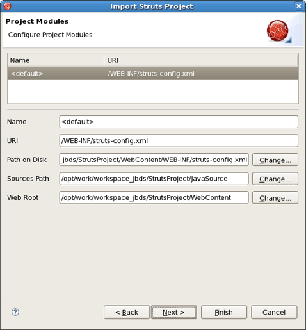Click the Path on Disk label
Image resolution: width=306 pixels, height=330 pixels.
pos(27,160)
